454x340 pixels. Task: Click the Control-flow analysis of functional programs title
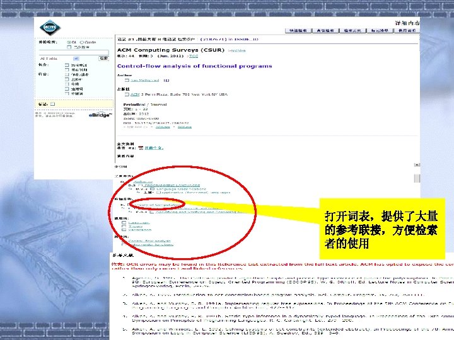(195, 66)
